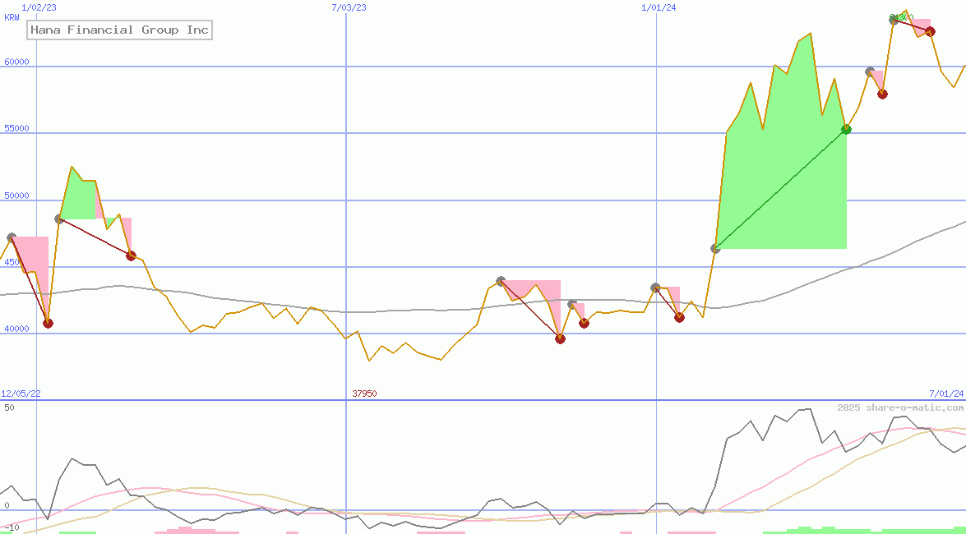Select the red marker at the far right downtrend end
The image size is (966, 534).
point(930,31)
